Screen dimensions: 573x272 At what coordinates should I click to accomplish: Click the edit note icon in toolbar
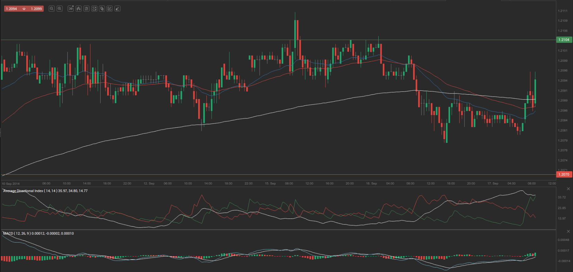pos(110,9)
